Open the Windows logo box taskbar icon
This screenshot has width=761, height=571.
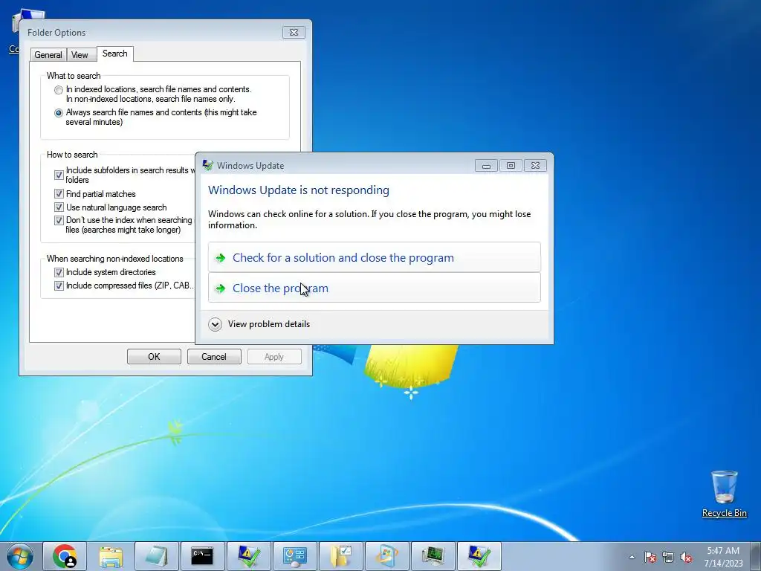[386, 556]
